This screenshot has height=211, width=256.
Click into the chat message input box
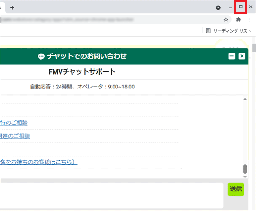[x=112, y=195]
